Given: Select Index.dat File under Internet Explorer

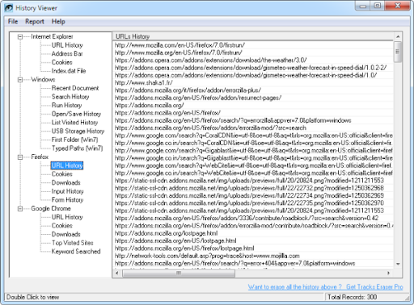Looking at the screenshot, I should point(69,71).
